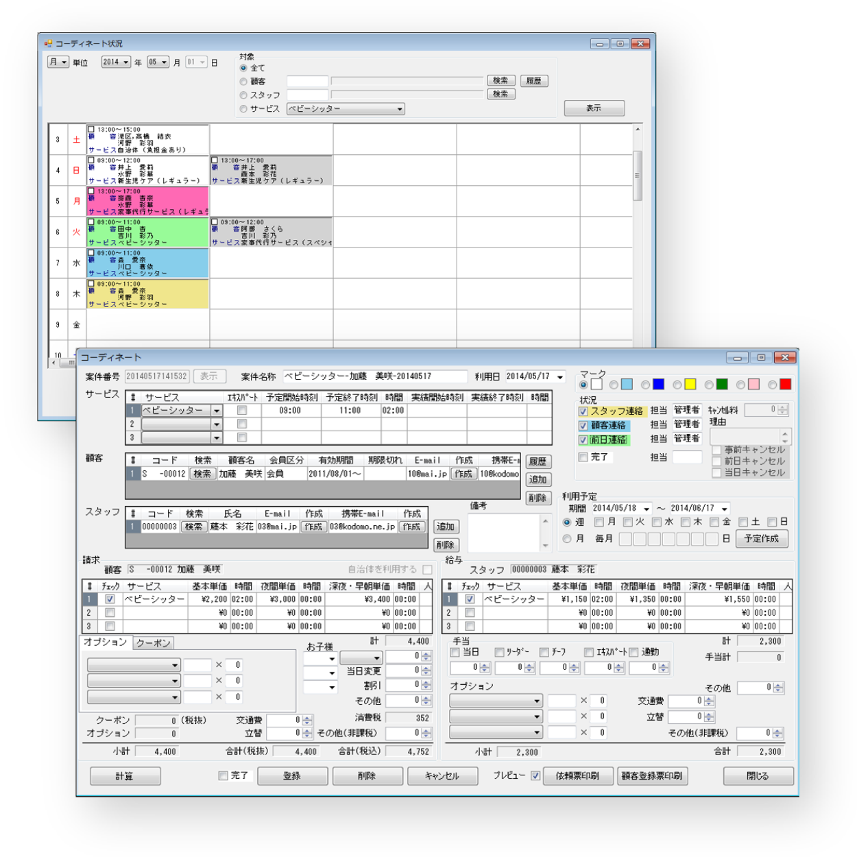Click the coordinate calendar vertical scrollbar
This screenshot has height=857, width=857.
coord(638,176)
